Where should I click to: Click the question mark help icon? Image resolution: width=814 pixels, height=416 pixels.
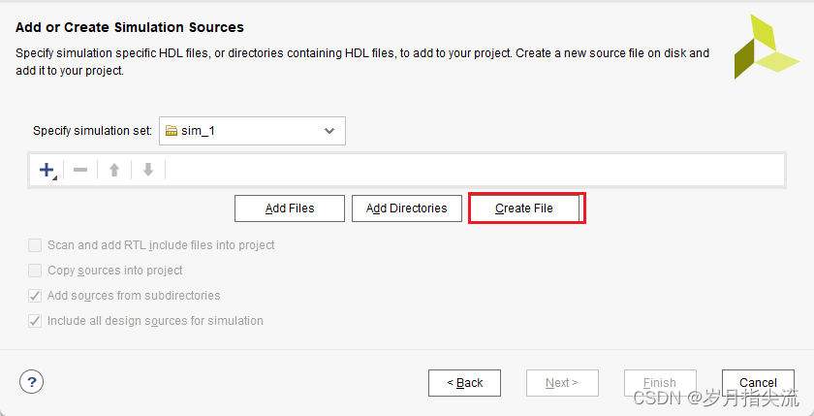pyautogui.click(x=32, y=381)
